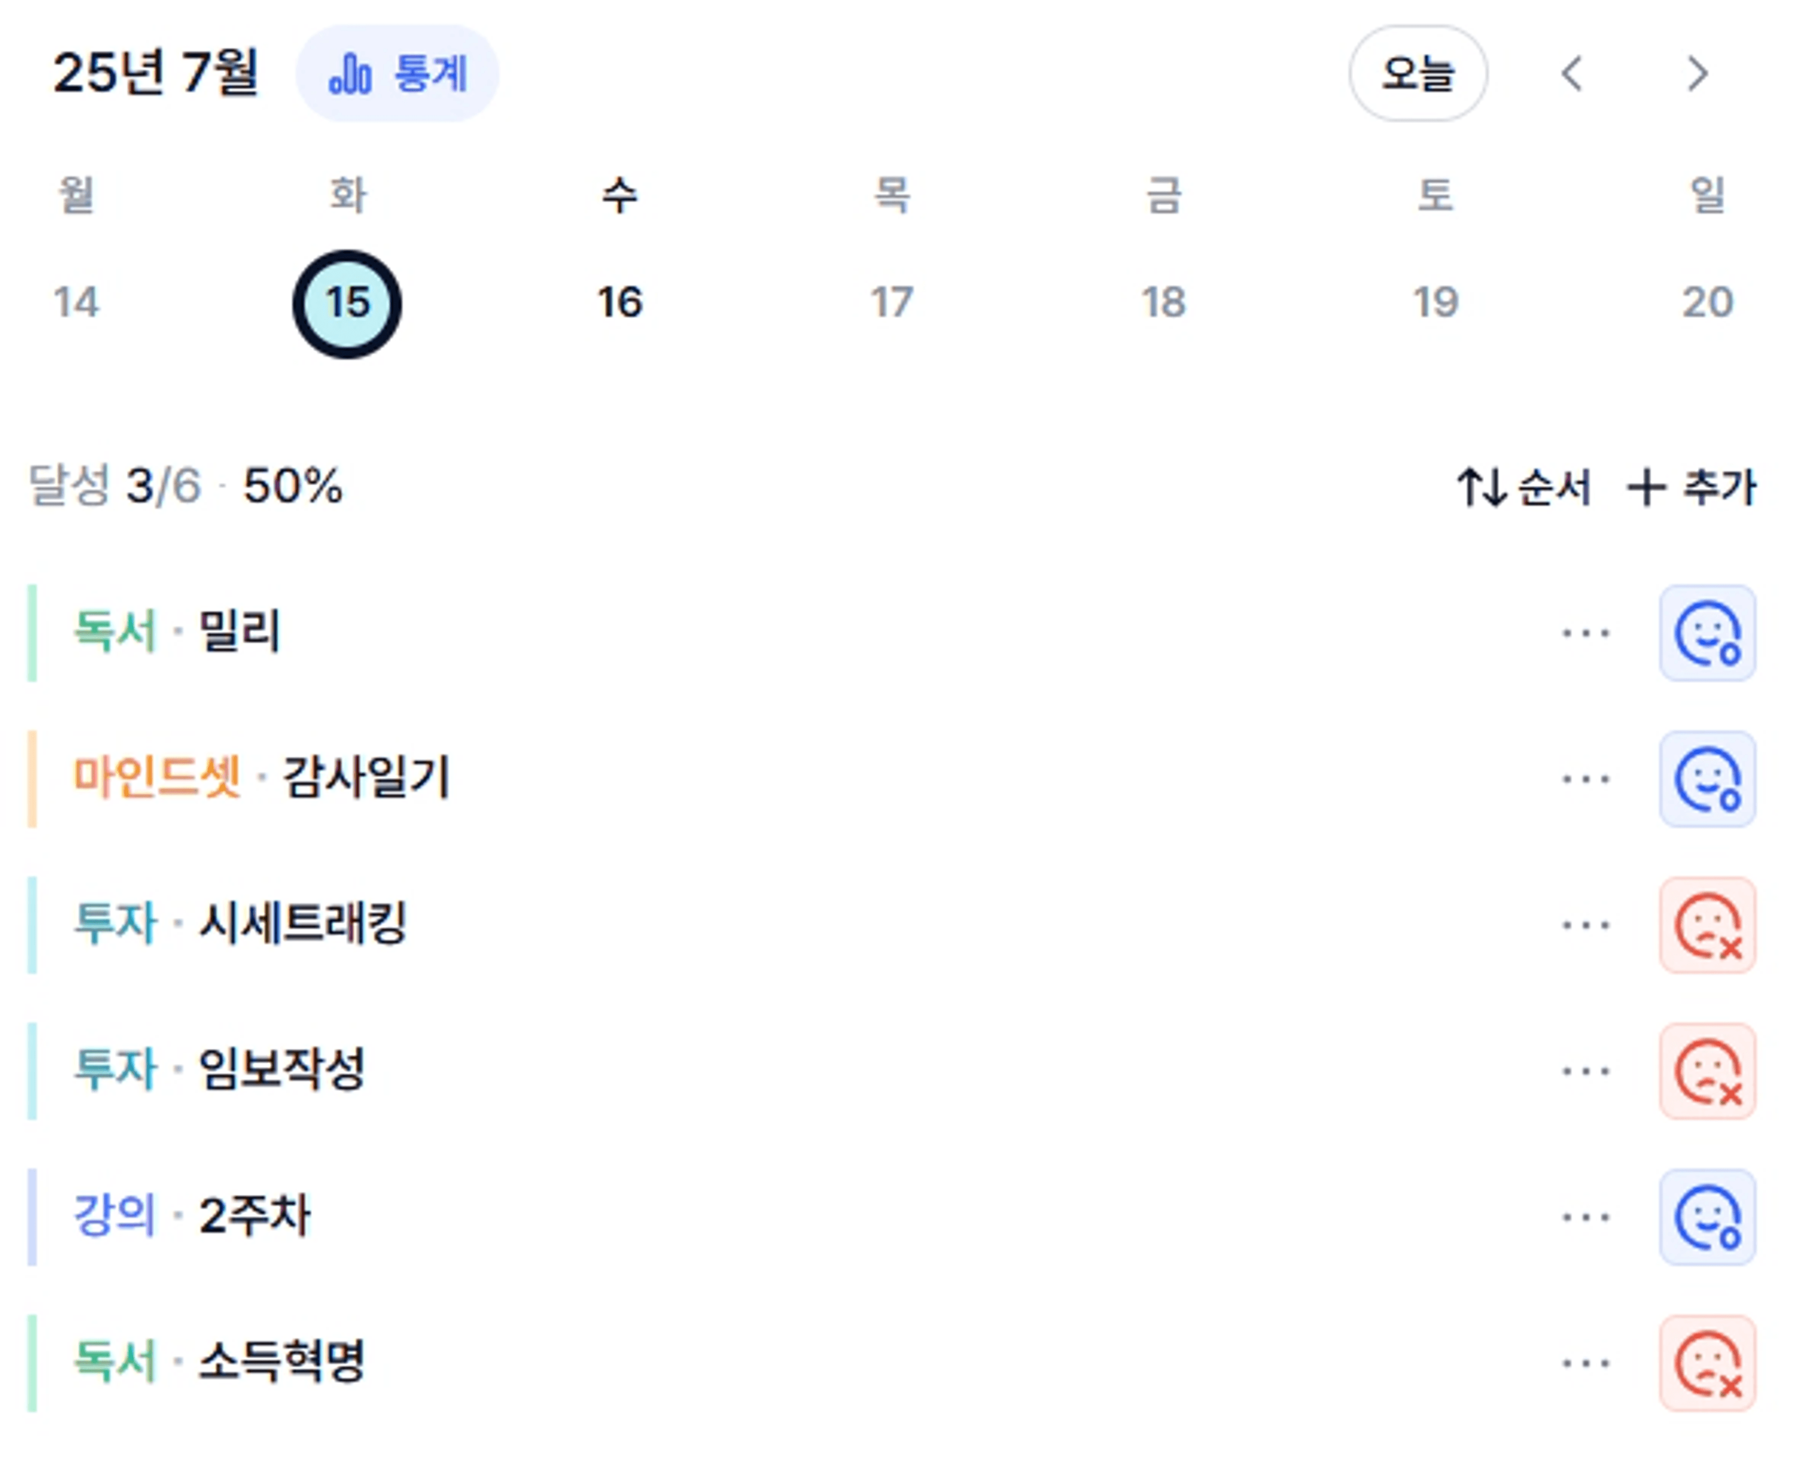The image size is (1796, 1482).
Task: Toggle the sad face status for 시세트래킹
Action: 1707,925
